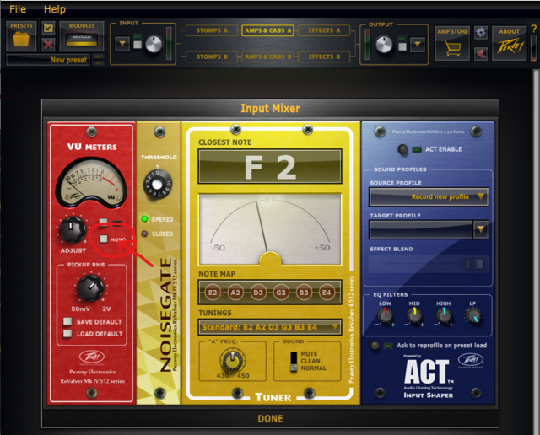Image resolution: width=540 pixels, height=435 pixels.
Task: Click the DONE button
Action: [x=270, y=419]
